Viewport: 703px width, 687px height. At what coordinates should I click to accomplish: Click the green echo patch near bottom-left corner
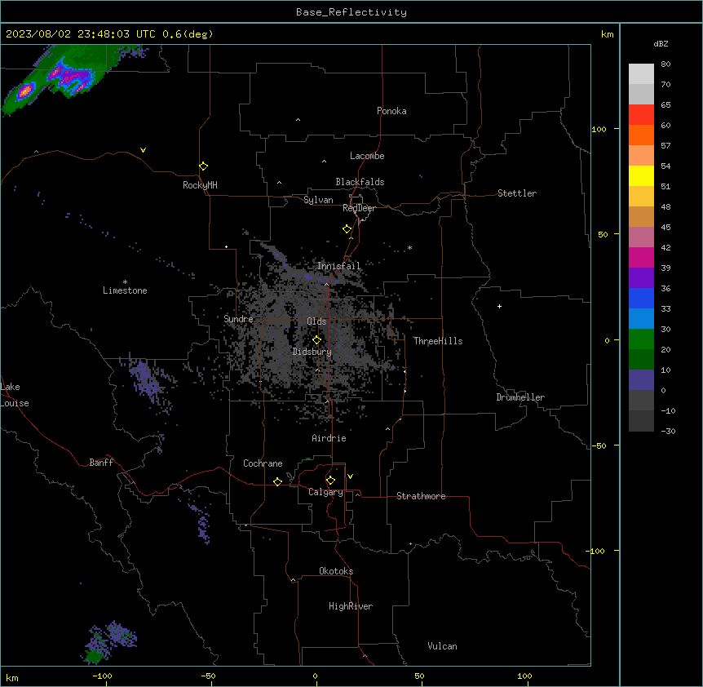pyautogui.click(x=95, y=658)
